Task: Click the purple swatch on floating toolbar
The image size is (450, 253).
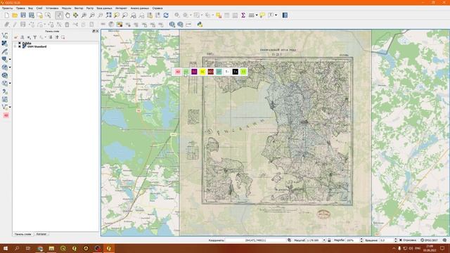Action: tap(194, 72)
